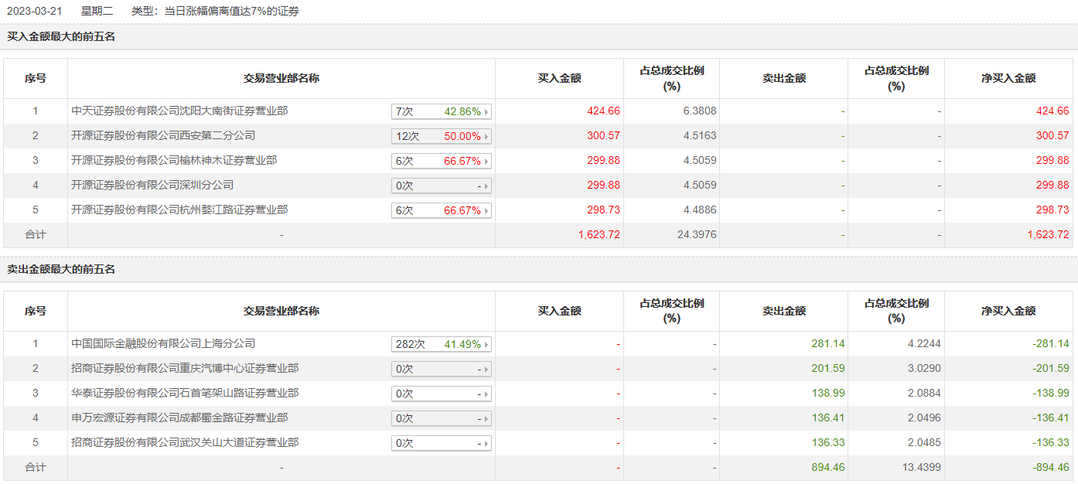
Task: Expand stats box for 榆林神木证券营业部 row
Action: point(442,161)
